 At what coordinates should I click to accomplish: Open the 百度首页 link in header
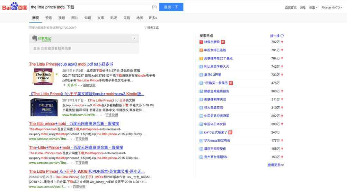[290, 7]
